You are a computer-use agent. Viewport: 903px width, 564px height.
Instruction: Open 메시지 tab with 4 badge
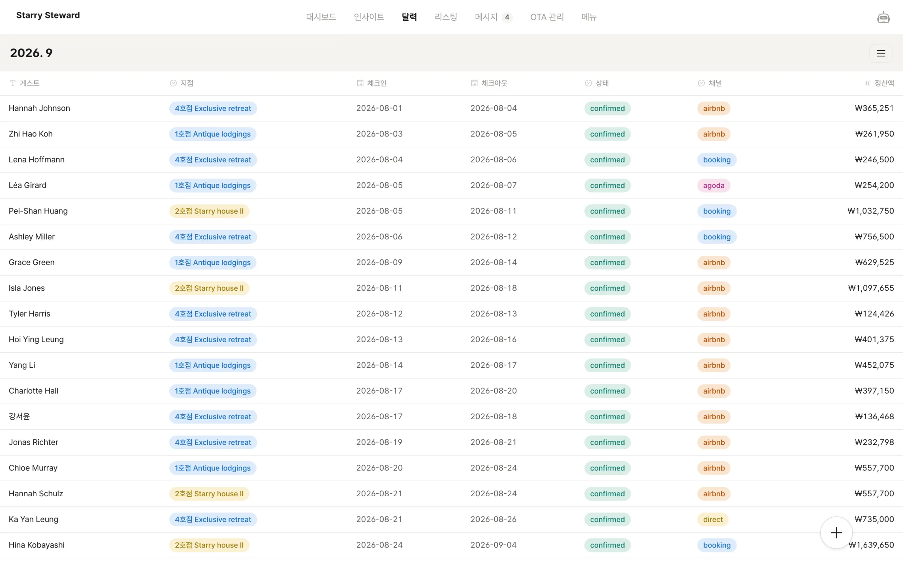[493, 17]
